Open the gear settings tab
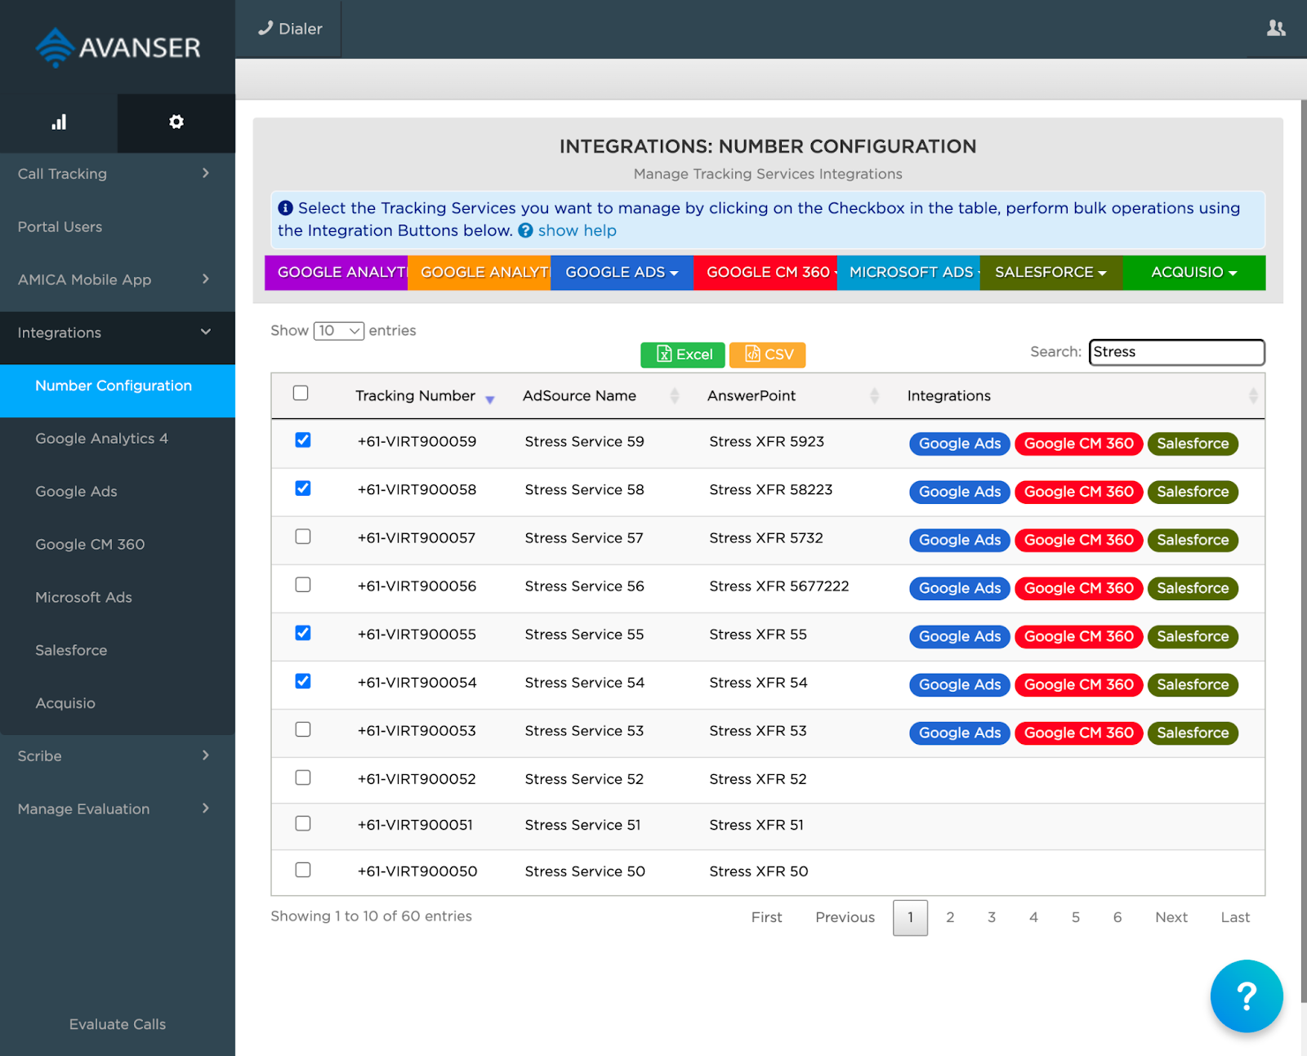This screenshot has height=1056, width=1307. coord(176,123)
